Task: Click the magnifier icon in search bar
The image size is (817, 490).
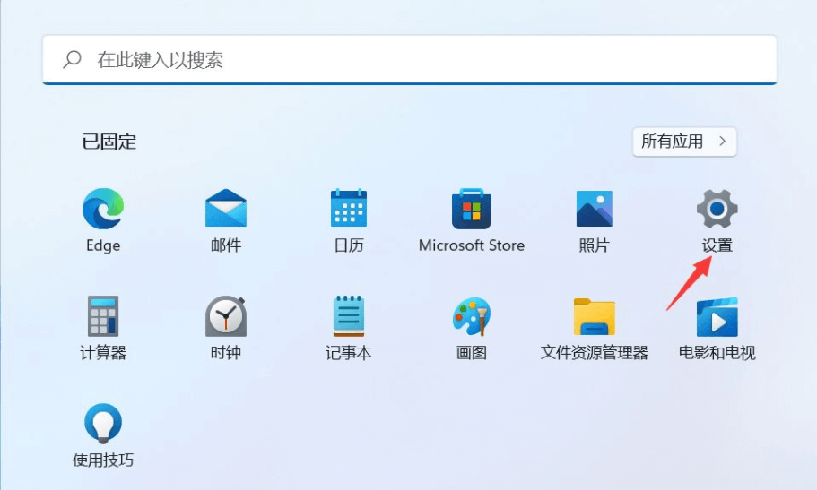Action: (x=73, y=59)
